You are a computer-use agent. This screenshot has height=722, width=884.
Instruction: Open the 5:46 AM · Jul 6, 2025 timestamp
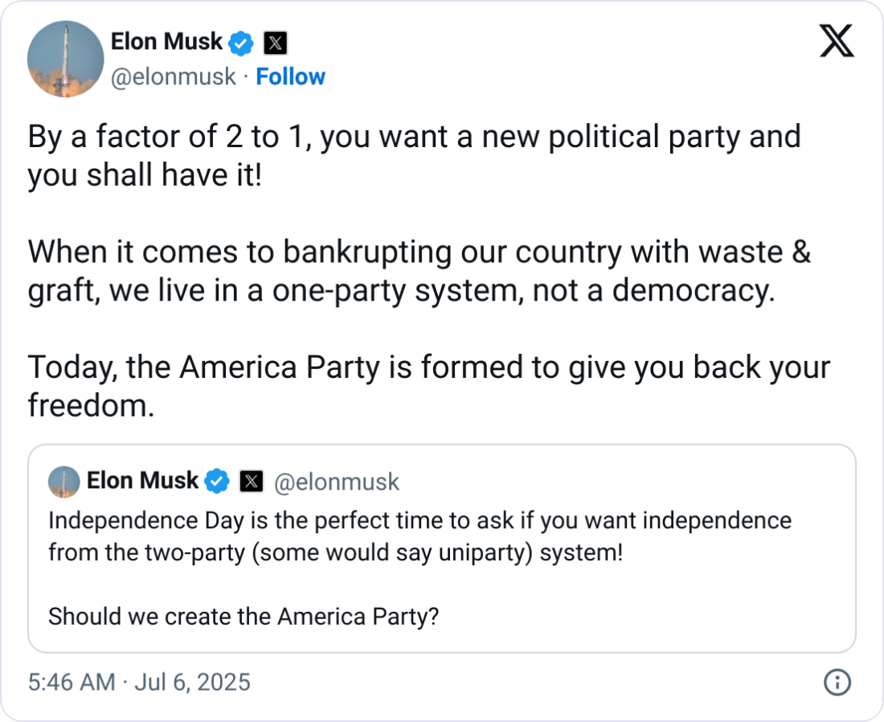pos(139,683)
